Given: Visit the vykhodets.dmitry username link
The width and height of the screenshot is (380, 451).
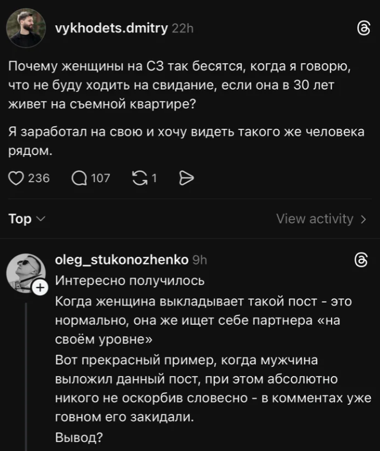Looking at the screenshot, I should 111,28.
